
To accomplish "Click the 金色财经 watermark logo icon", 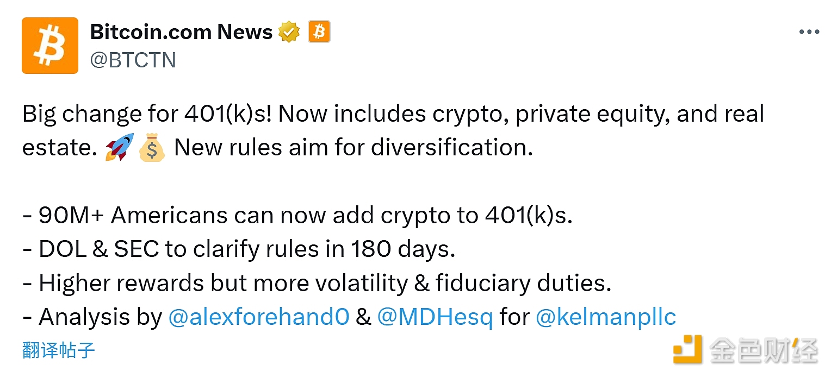I will (687, 349).
